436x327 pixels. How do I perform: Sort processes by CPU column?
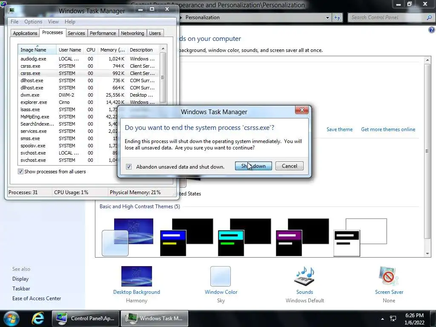coord(91,50)
